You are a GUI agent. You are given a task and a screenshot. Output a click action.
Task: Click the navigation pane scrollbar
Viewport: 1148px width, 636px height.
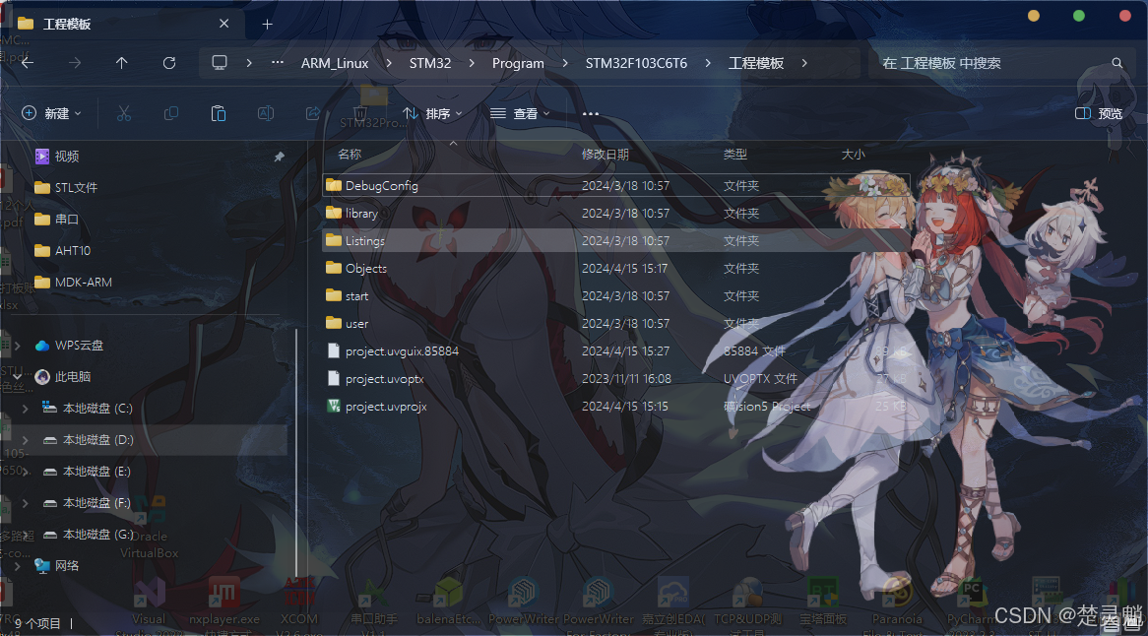pos(296,452)
